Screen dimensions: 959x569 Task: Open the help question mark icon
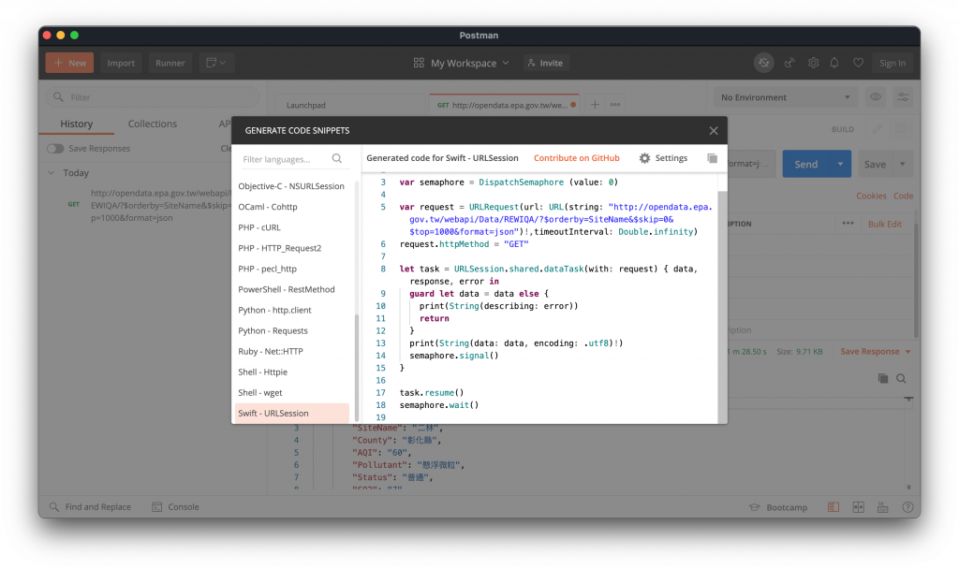[x=907, y=507]
